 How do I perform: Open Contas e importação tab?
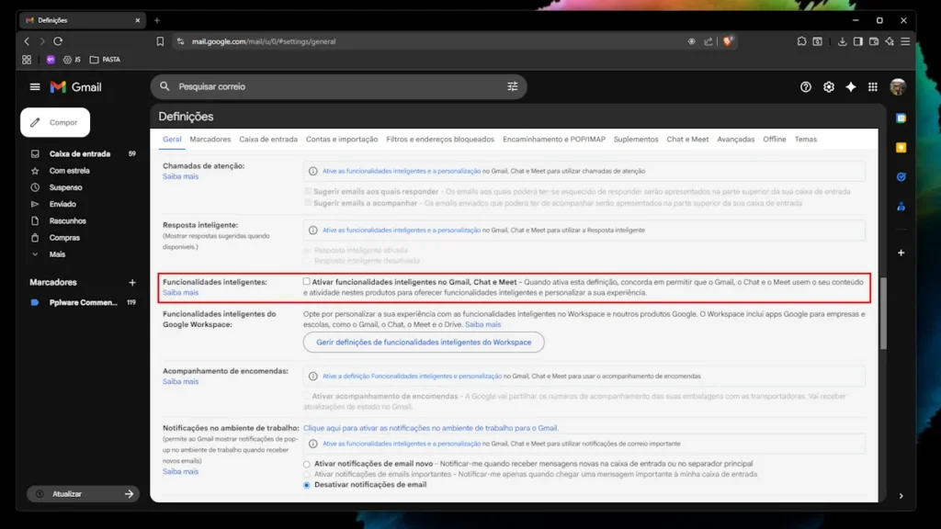coord(342,140)
